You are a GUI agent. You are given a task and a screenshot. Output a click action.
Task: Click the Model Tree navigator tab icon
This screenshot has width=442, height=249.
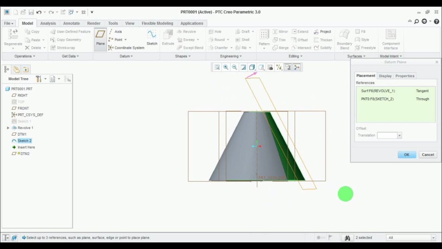click(7, 70)
